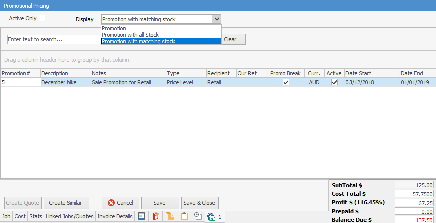This screenshot has height=223, width=436.
Task: Sort by the Promo Break column header
Action: (x=286, y=73)
